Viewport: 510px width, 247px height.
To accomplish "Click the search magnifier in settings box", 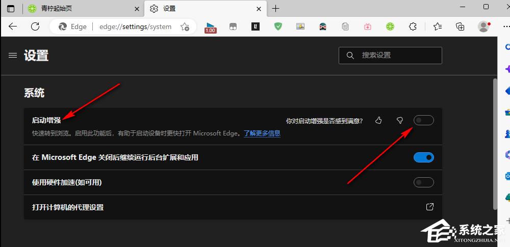I will point(350,56).
